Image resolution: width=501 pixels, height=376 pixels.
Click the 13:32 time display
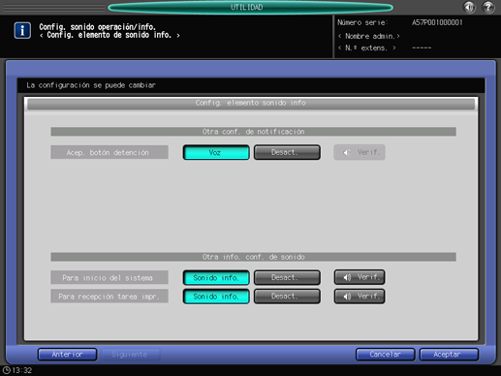coord(22,370)
